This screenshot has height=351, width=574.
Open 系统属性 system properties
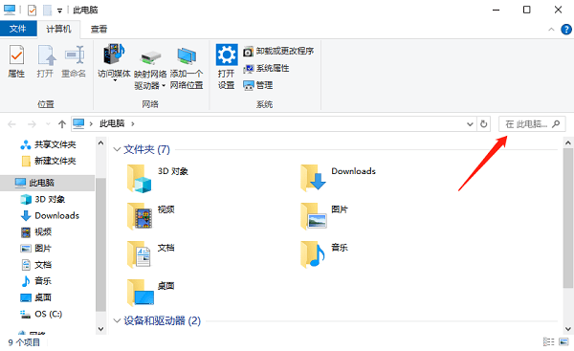point(267,69)
